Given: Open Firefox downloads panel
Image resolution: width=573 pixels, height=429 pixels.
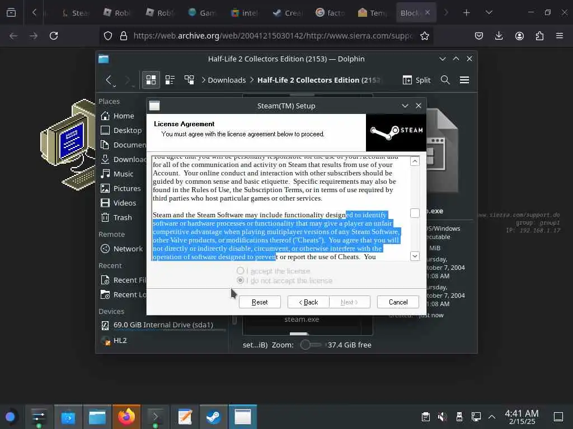Looking at the screenshot, I should 499,36.
